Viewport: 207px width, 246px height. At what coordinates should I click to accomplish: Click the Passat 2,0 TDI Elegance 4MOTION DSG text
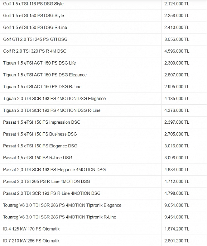click(54, 170)
